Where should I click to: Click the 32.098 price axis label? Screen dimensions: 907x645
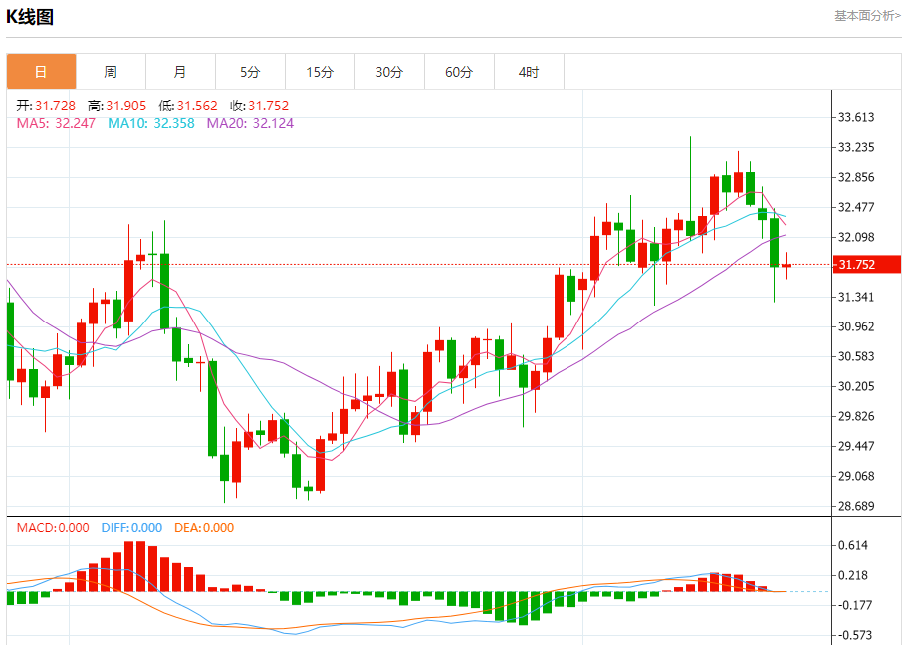(x=856, y=237)
